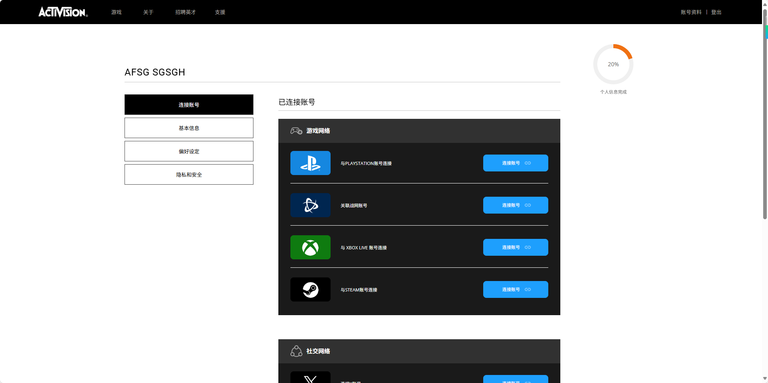Click the 与STEAM账号连接 label

point(359,290)
